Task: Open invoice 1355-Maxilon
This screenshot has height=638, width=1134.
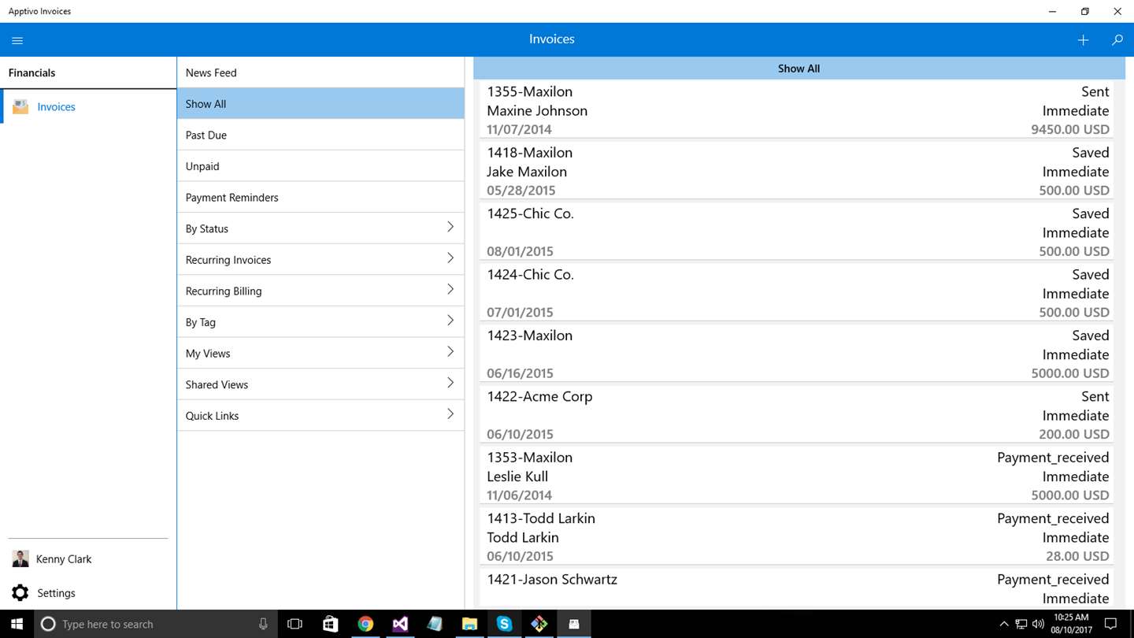Action: (798, 110)
